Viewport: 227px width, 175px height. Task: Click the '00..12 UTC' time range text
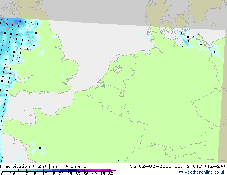[188, 166]
